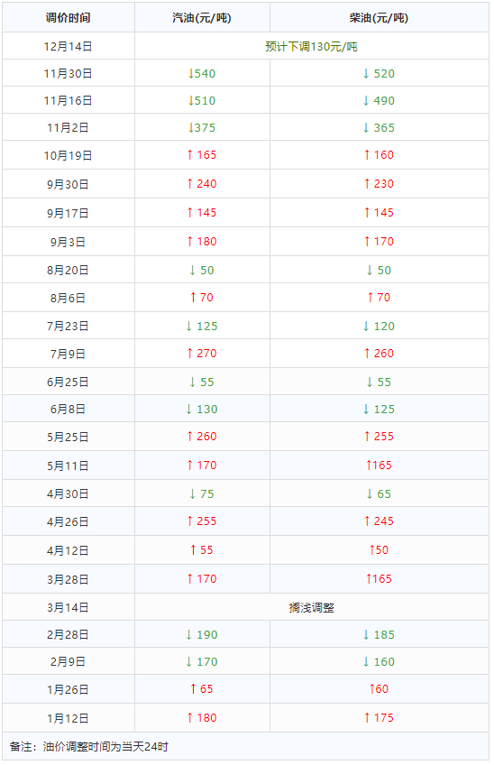The height and width of the screenshot is (765, 494).
Task: Click diesel ↓490 in the 11月16日 row
Action: pos(379,100)
